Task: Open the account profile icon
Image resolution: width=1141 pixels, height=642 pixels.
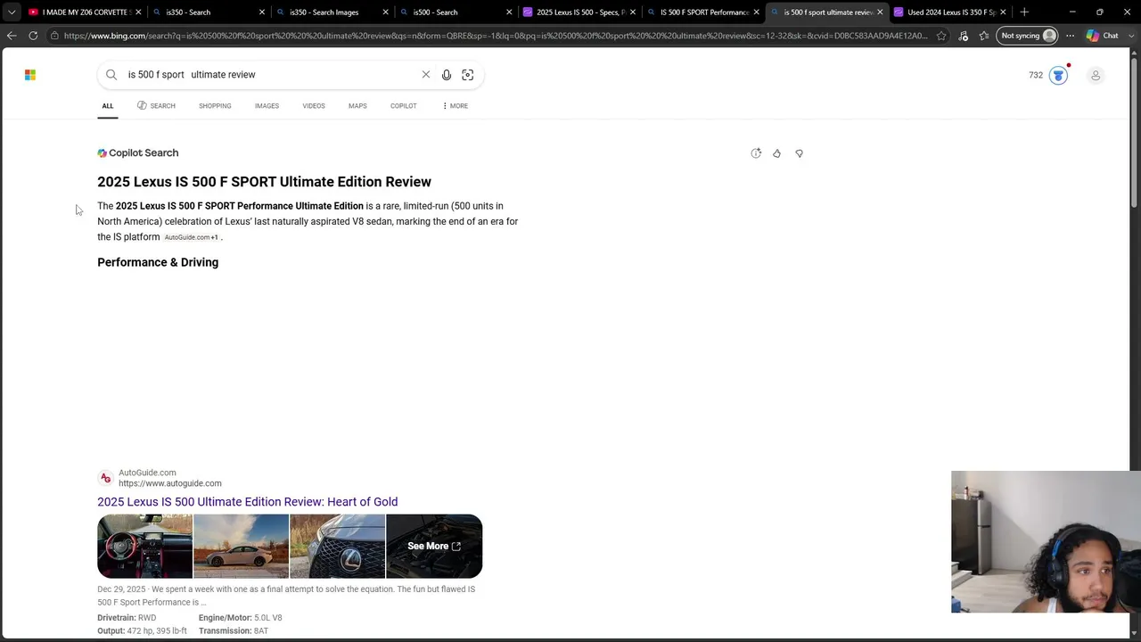Action: point(1096,75)
